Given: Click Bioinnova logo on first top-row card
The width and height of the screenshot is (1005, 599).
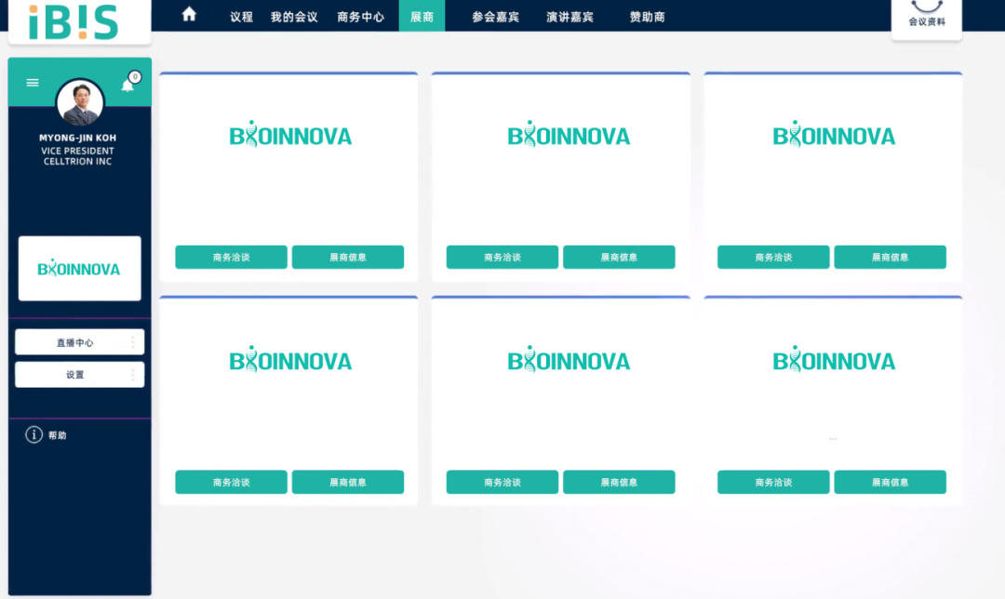Looking at the screenshot, I should 291,135.
